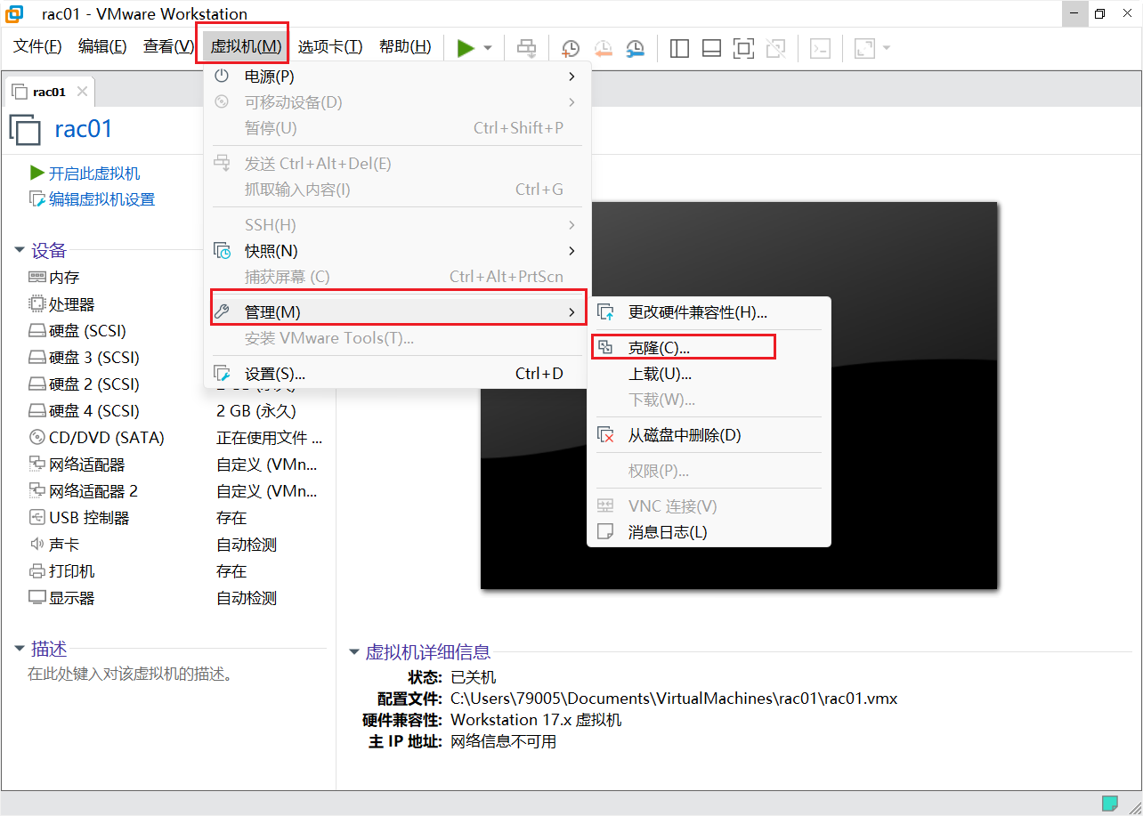Select 内存 device row
This screenshot has width=1143, height=816.
[175, 278]
